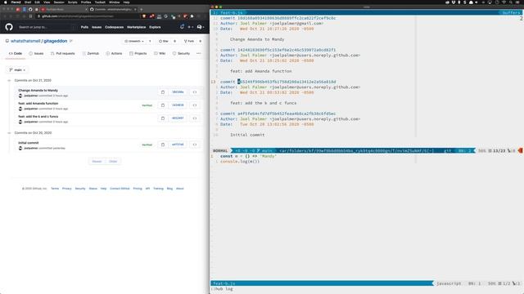Image resolution: width=524 pixels, height=294 pixels.
Task: Open the 'Change Amanda to Mandy' commit title
Action: pos(38,91)
